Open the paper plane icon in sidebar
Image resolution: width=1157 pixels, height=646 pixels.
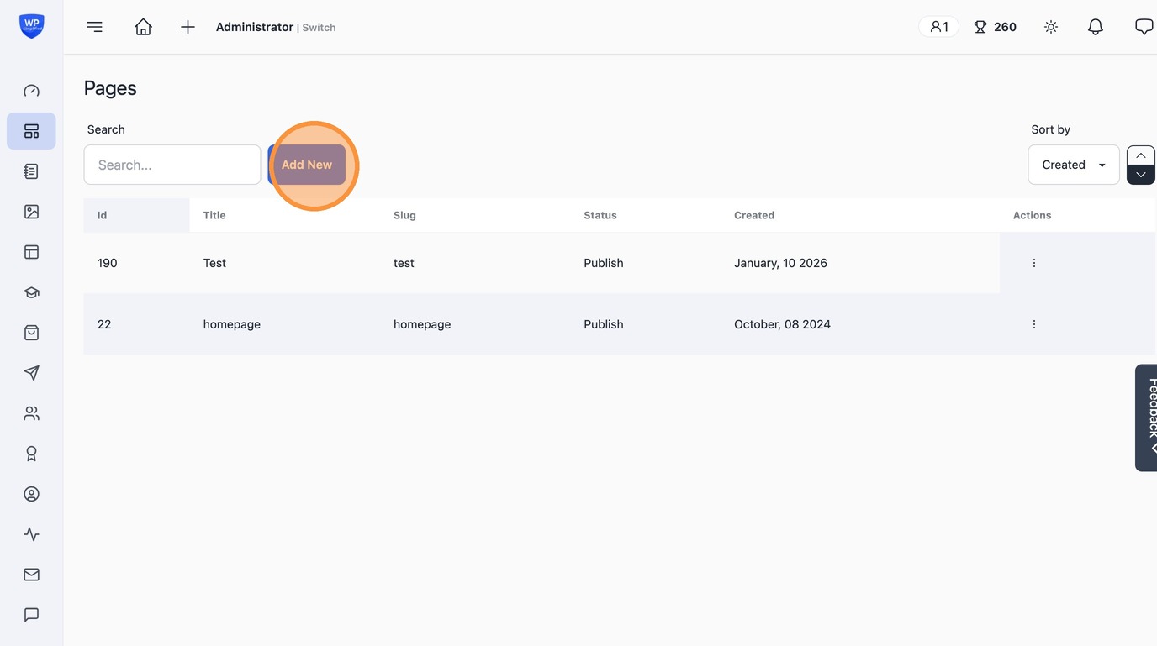(31, 373)
